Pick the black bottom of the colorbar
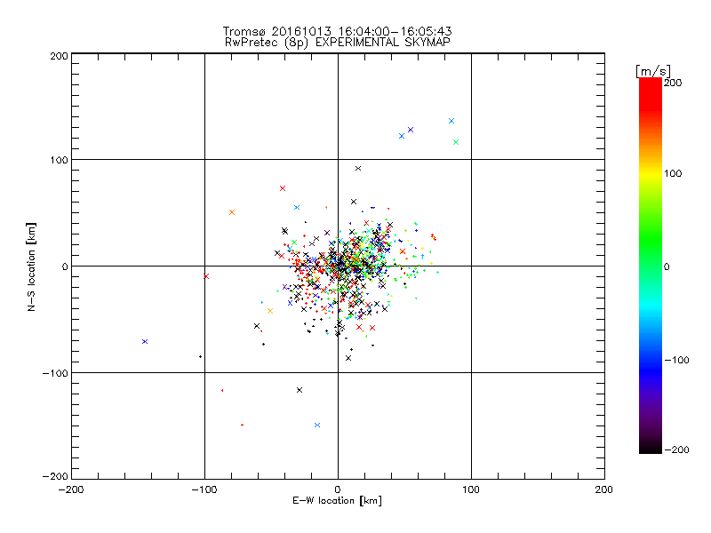This screenshot has width=711, height=533. [x=650, y=449]
